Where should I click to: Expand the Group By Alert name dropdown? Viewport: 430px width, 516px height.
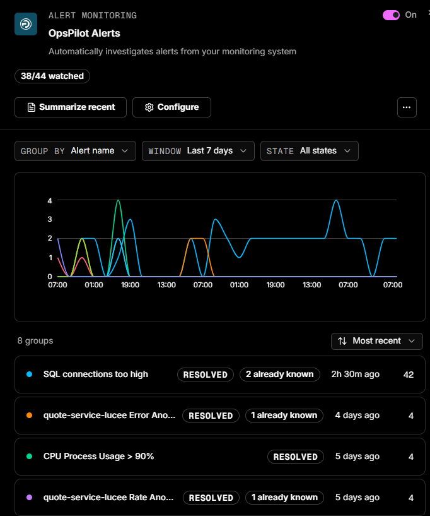[75, 151]
